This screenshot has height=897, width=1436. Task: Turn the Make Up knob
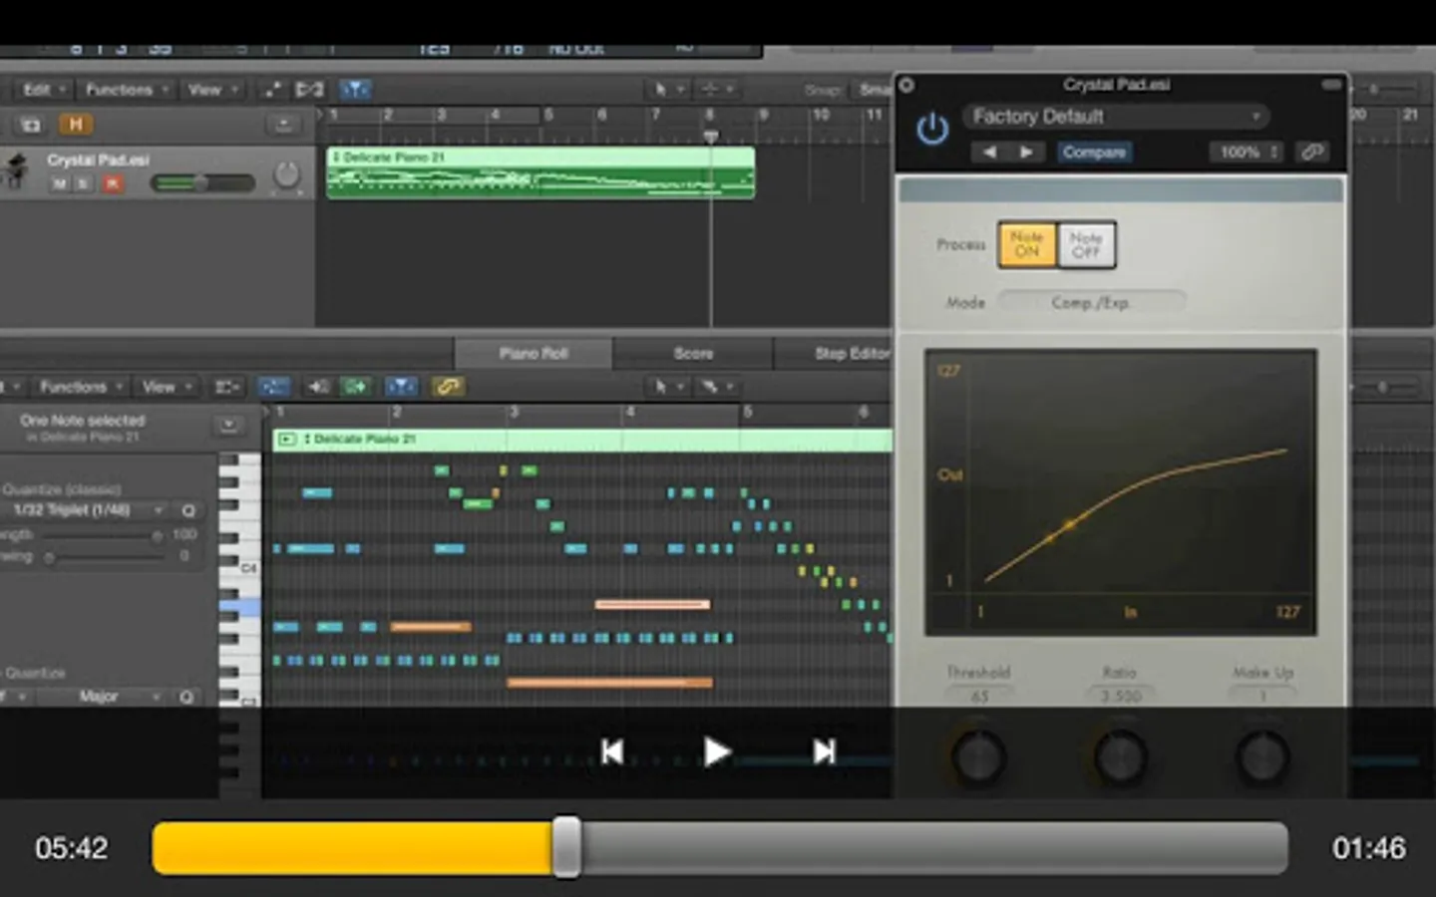click(x=1262, y=757)
